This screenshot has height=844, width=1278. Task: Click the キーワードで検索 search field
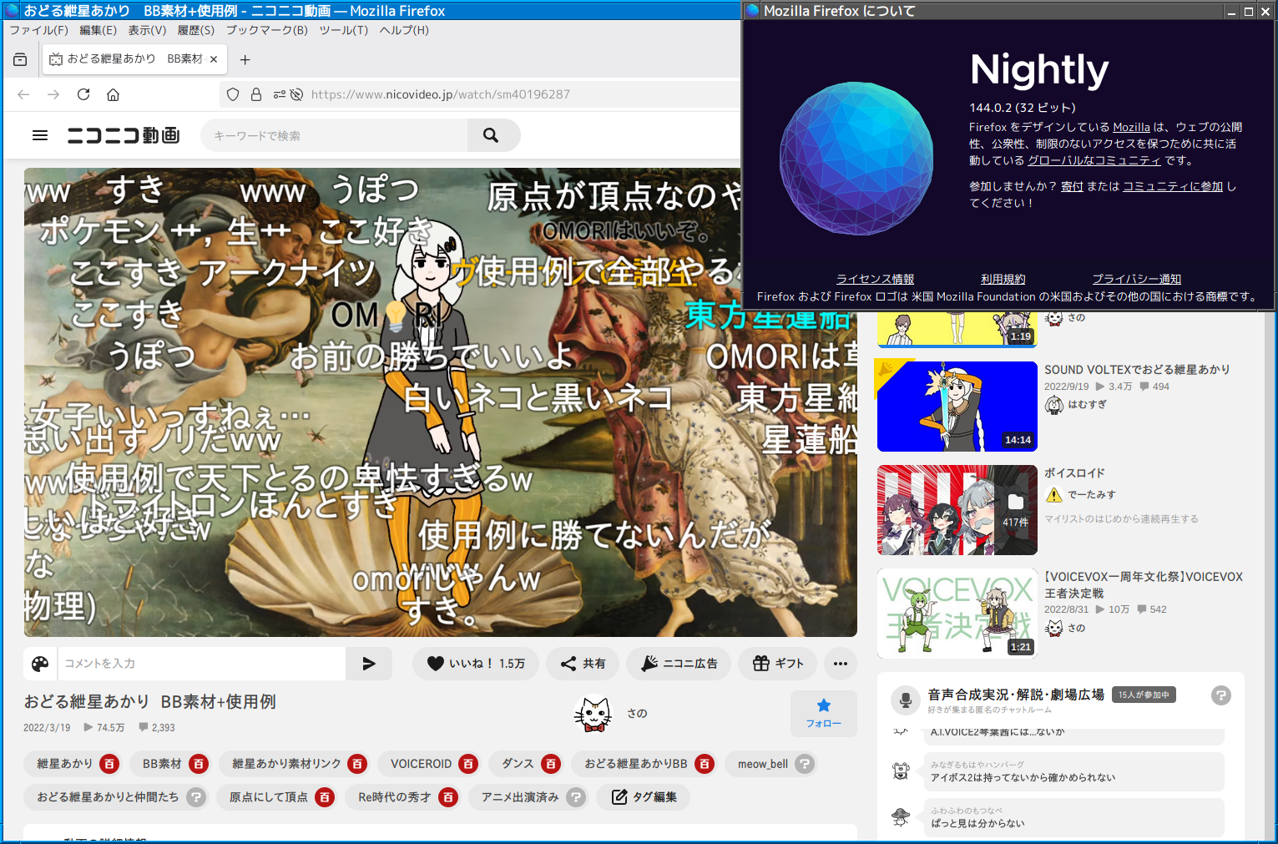pos(334,135)
